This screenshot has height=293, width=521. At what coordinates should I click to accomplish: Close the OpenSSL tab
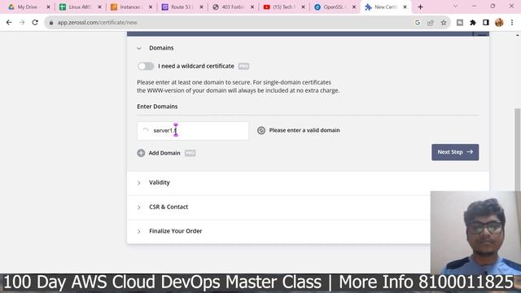click(x=354, y=7)
